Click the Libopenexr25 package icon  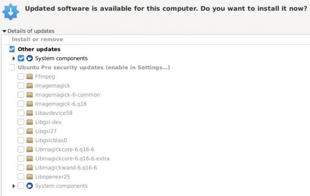pyautogui.click(x=29, y=176)
